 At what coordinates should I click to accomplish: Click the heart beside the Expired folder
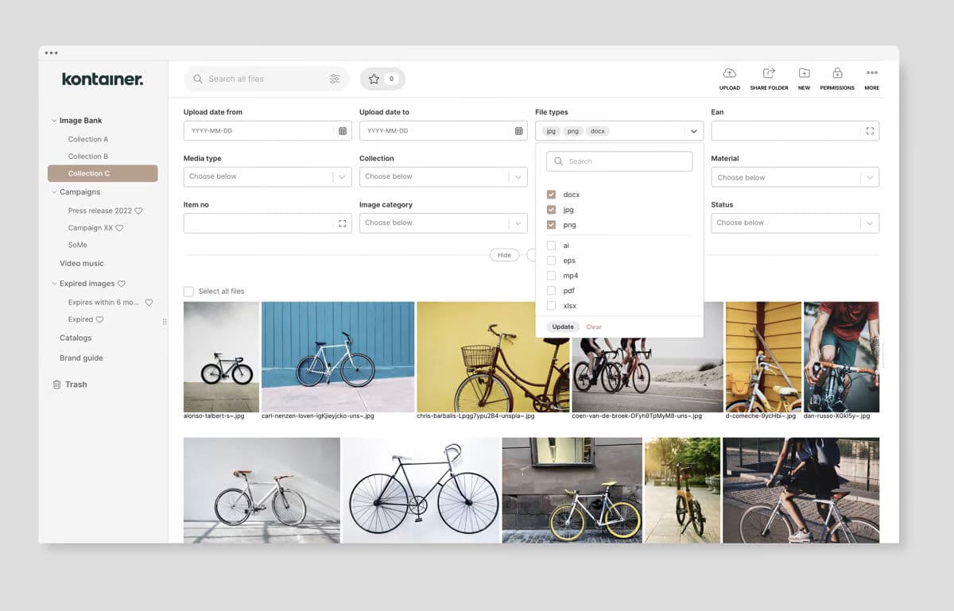click(99, 319)
